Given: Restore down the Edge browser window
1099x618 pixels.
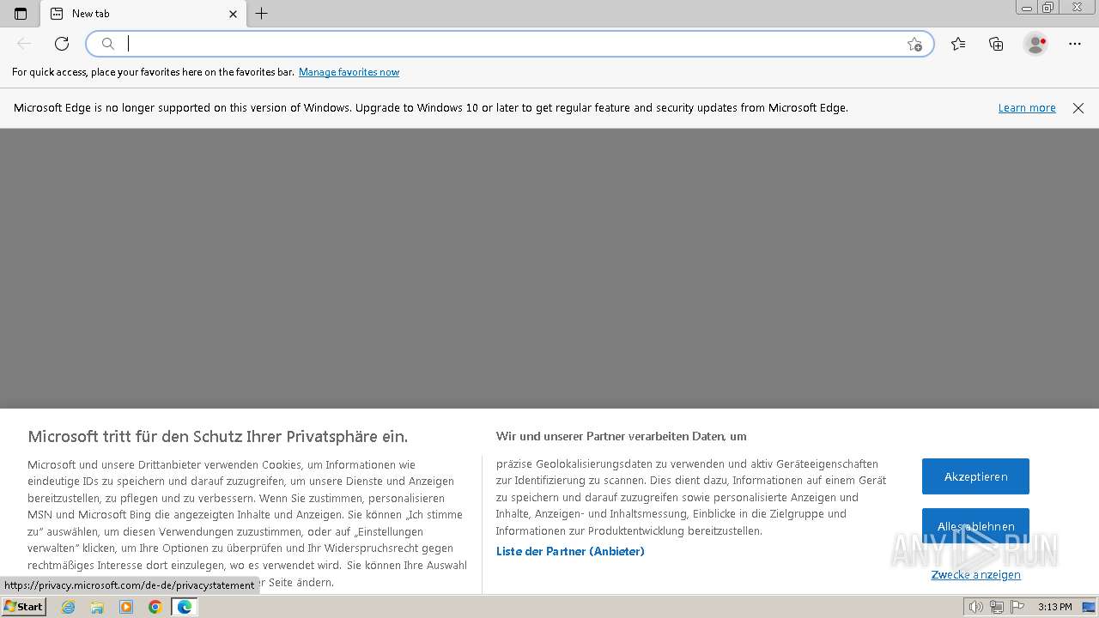Looking at the screenshot, I should pos(1048,8).
